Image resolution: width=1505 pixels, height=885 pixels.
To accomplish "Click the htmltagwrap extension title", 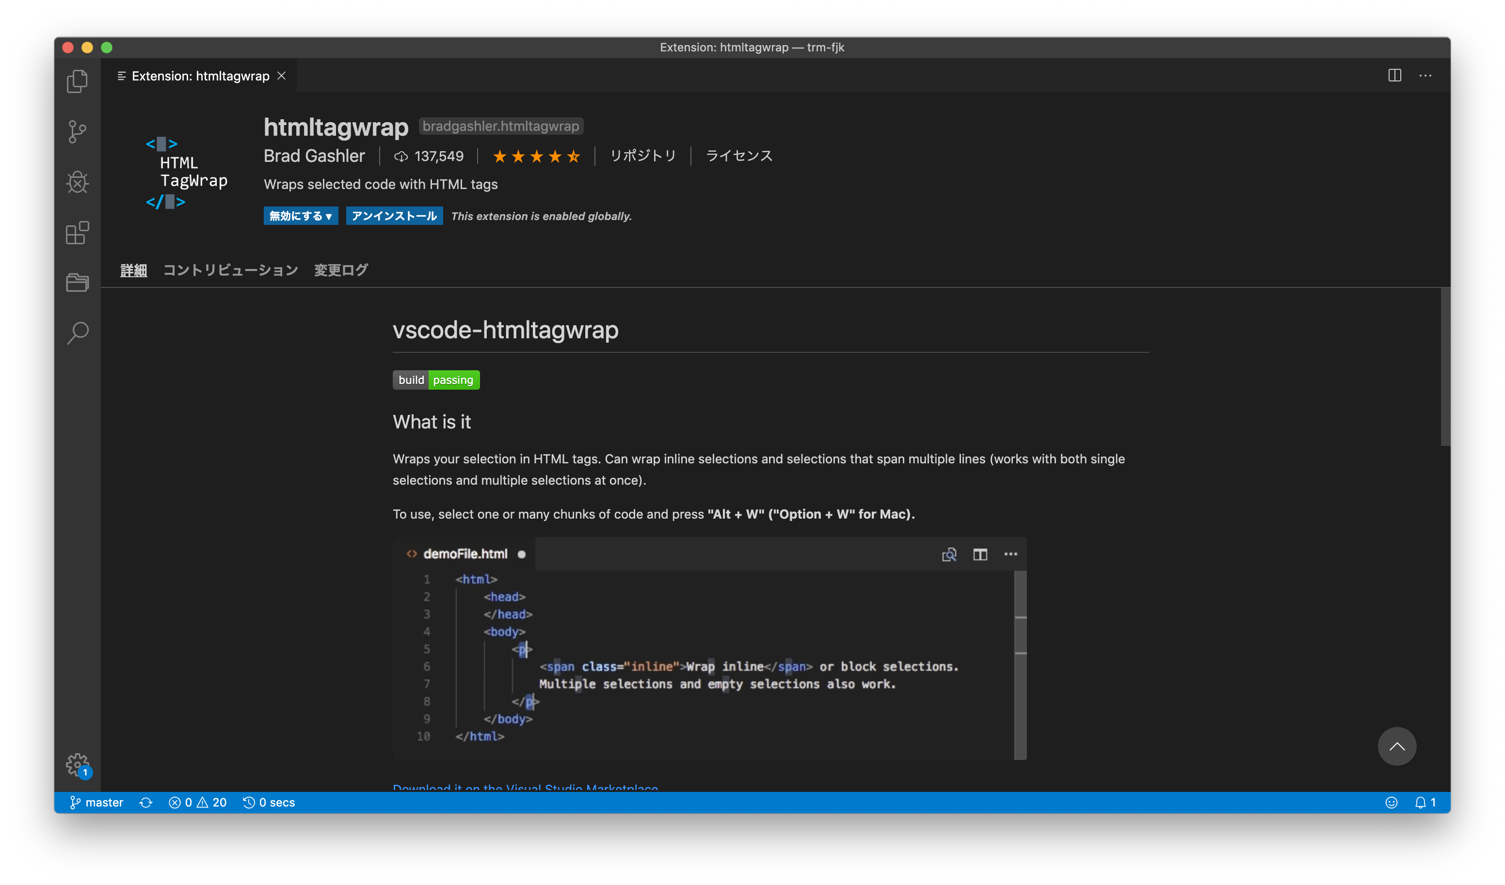I will [x=336, y=126].
